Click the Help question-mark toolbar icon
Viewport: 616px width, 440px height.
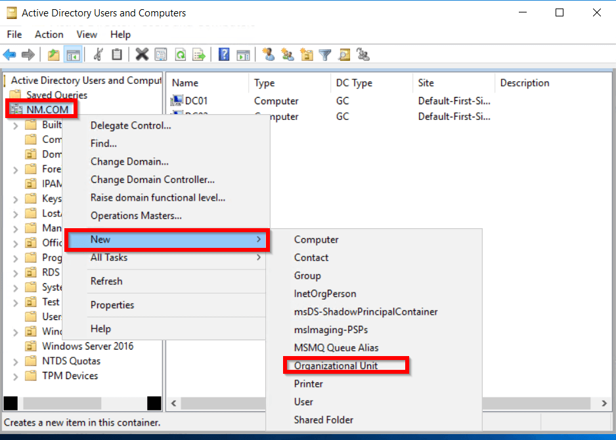pos(224,54)
